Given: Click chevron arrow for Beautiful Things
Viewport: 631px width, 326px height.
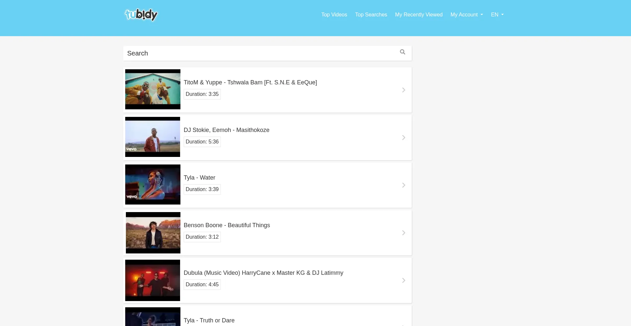Looking at the screenshot, I should 403,233.
